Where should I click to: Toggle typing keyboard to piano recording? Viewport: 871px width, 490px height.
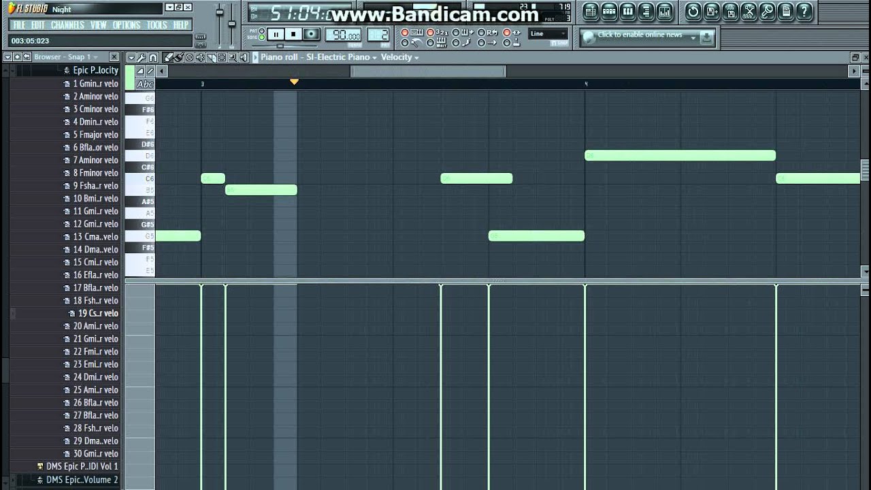(405, 33)
